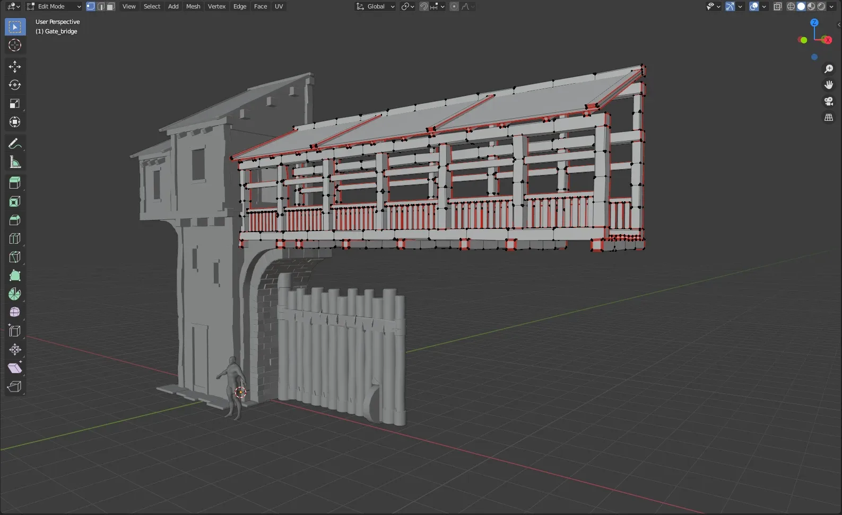The image size is (842, 515).
Task: Activate the 3D Cursor tool
Action: (15, 45)
